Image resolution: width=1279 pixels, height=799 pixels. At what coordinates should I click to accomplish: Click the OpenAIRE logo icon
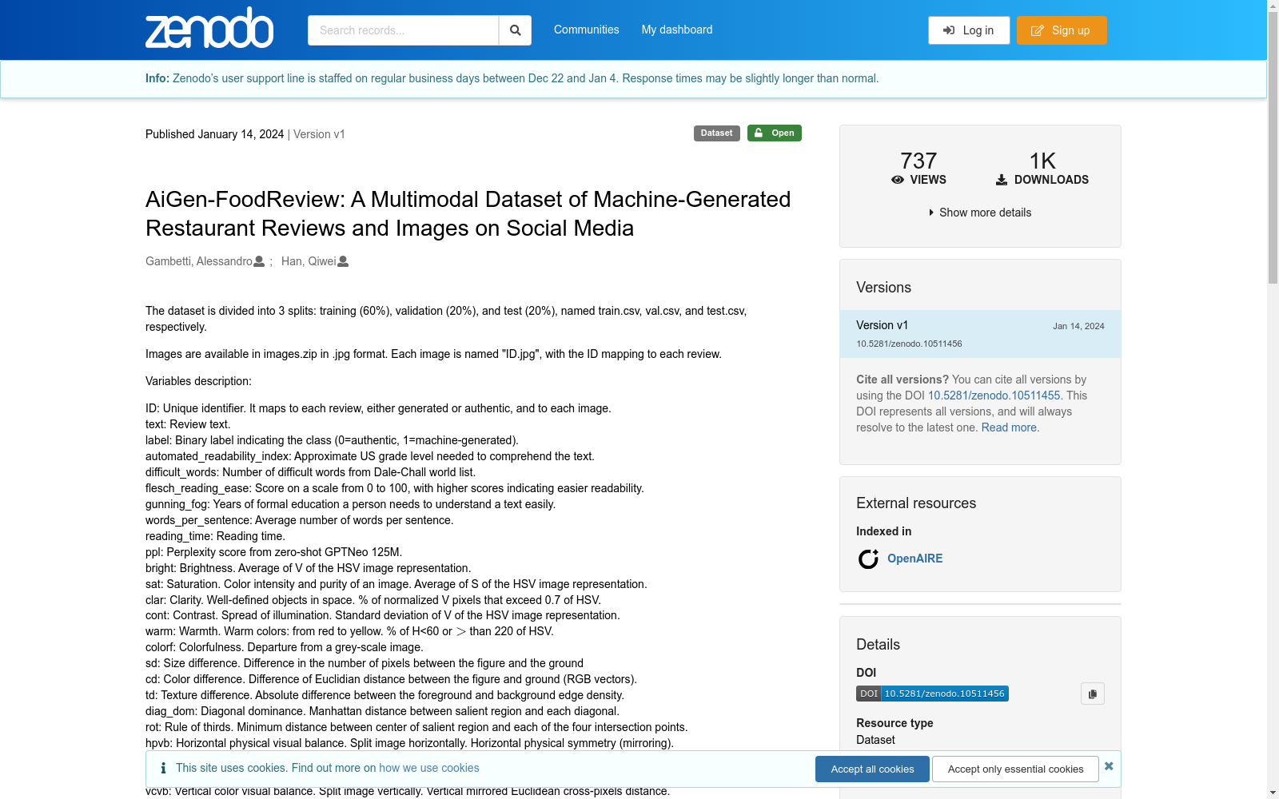pyautogui.click(x=868, y=559)
